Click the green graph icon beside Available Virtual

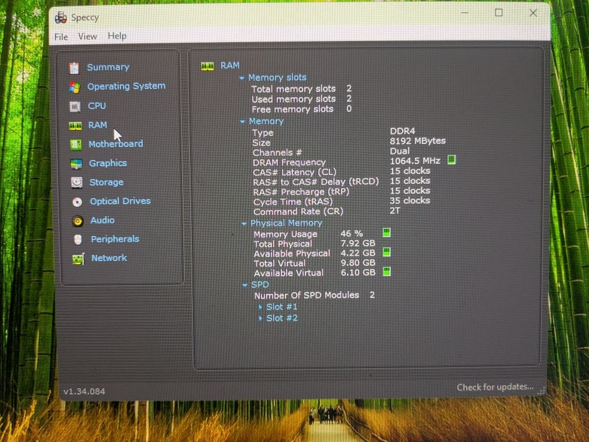tap(386, 272)
